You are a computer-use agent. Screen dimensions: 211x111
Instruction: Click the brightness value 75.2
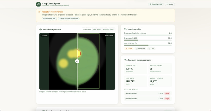point(170,38)
